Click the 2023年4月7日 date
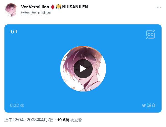The image size is (166, 127). tap(40, 120)
